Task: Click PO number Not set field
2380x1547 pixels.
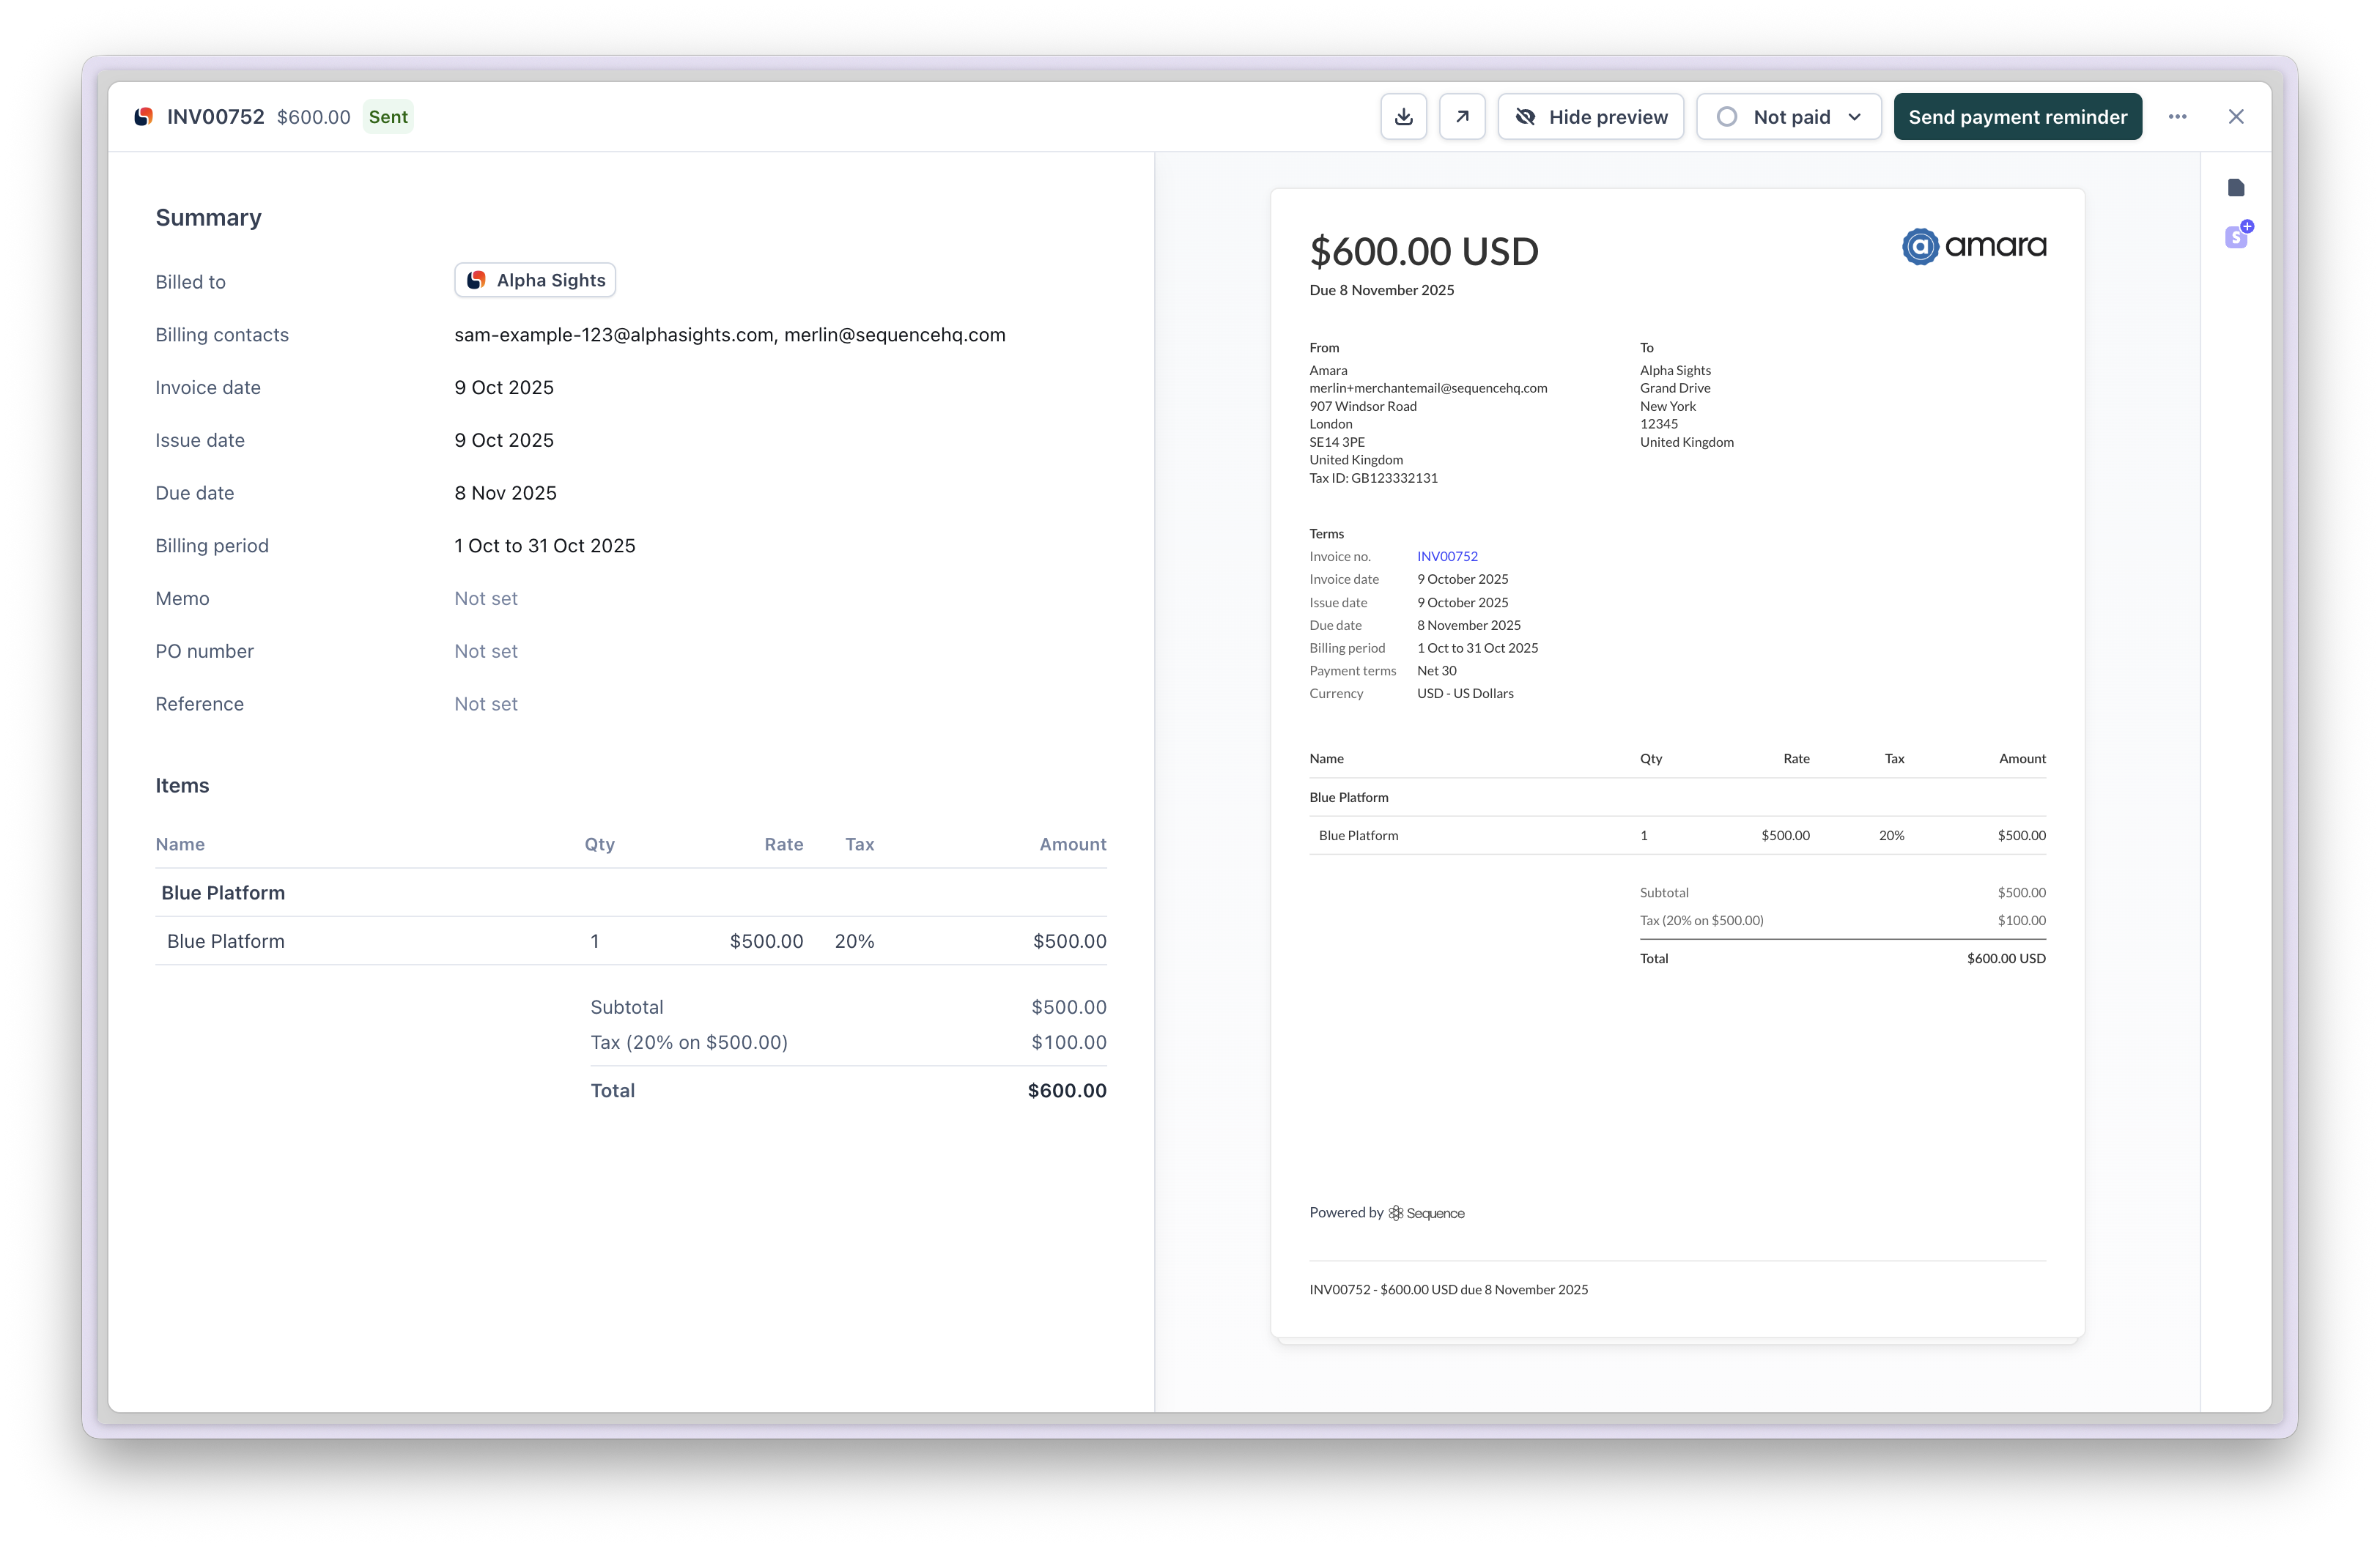Action: click(x=486, y=652)
